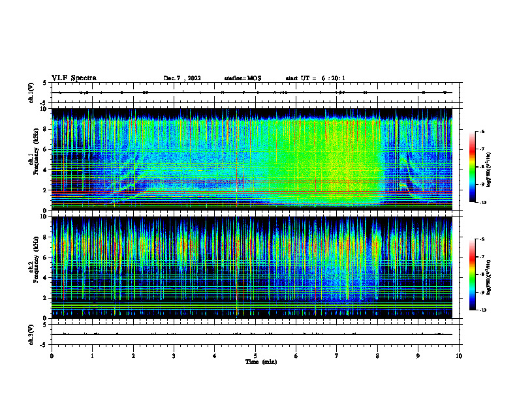Viewport: 517px width, 399px height.
Task: Click the "ch.3(V)" waveform axis label
Action: pos(31,334)
